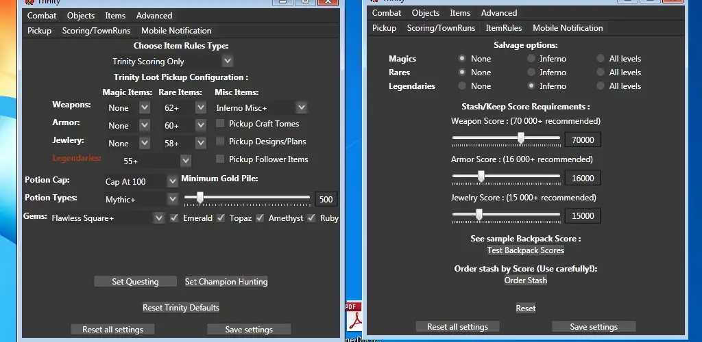Open Potion Cap dropdown (Cap At 100)
The width and height of the screenshot is (702, 342).
point(172,181)
